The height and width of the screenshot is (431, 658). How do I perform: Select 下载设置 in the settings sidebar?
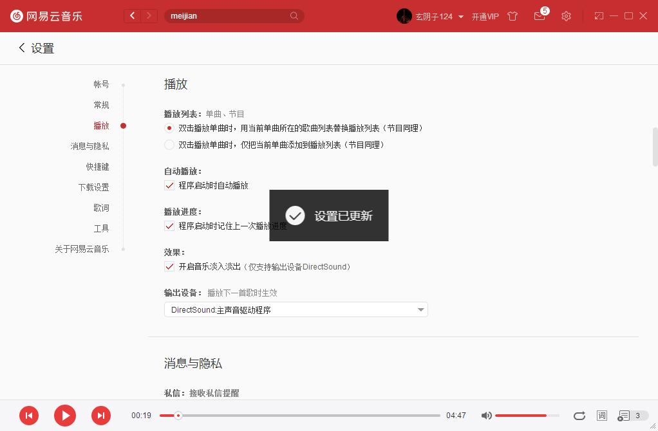[94, 187]
